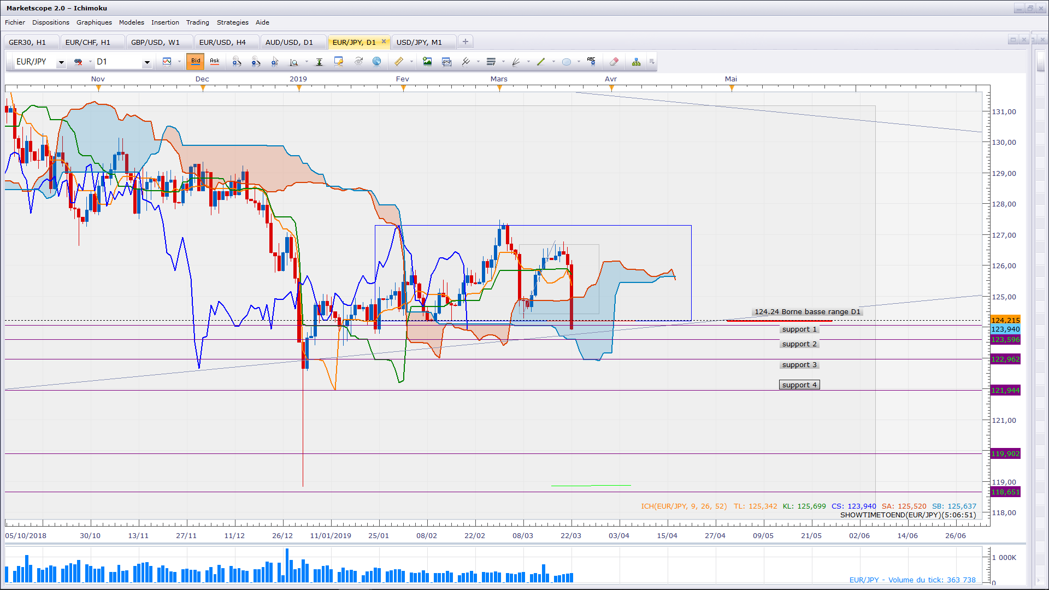Click the orange 124,215 price marker
1049x590 pixels.
click(x=1005, y=320)
